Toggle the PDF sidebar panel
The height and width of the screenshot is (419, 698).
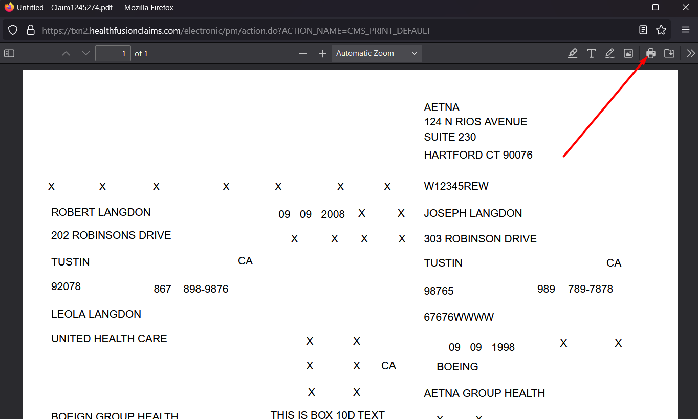click(x=9, y=53)
